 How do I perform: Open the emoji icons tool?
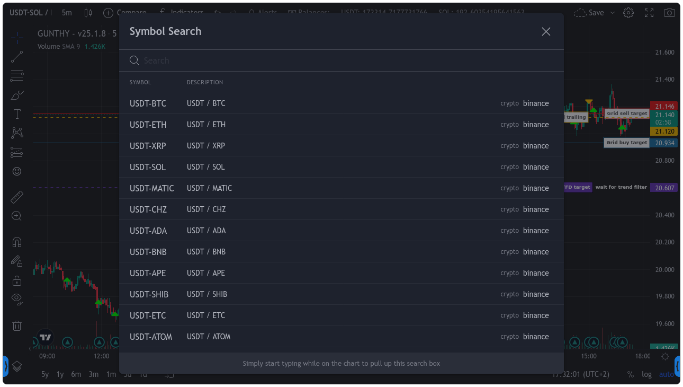tap(17, 171)
